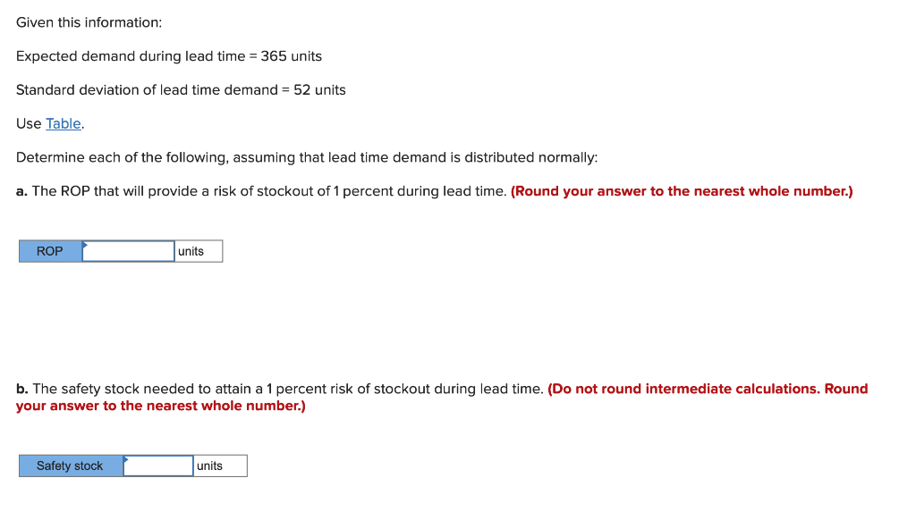Click the blue flag marker on ROP input
The width and height of the screenshot is (916, 520).
[x=84, y=243]
